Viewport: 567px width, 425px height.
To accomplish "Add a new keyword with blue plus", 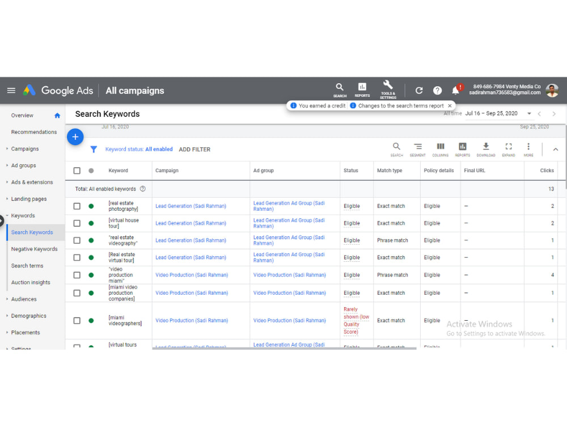I will click(x=75, y=137).
